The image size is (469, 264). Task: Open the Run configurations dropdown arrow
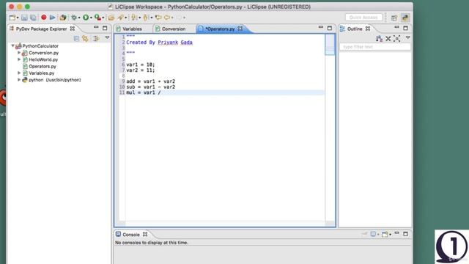91,18
